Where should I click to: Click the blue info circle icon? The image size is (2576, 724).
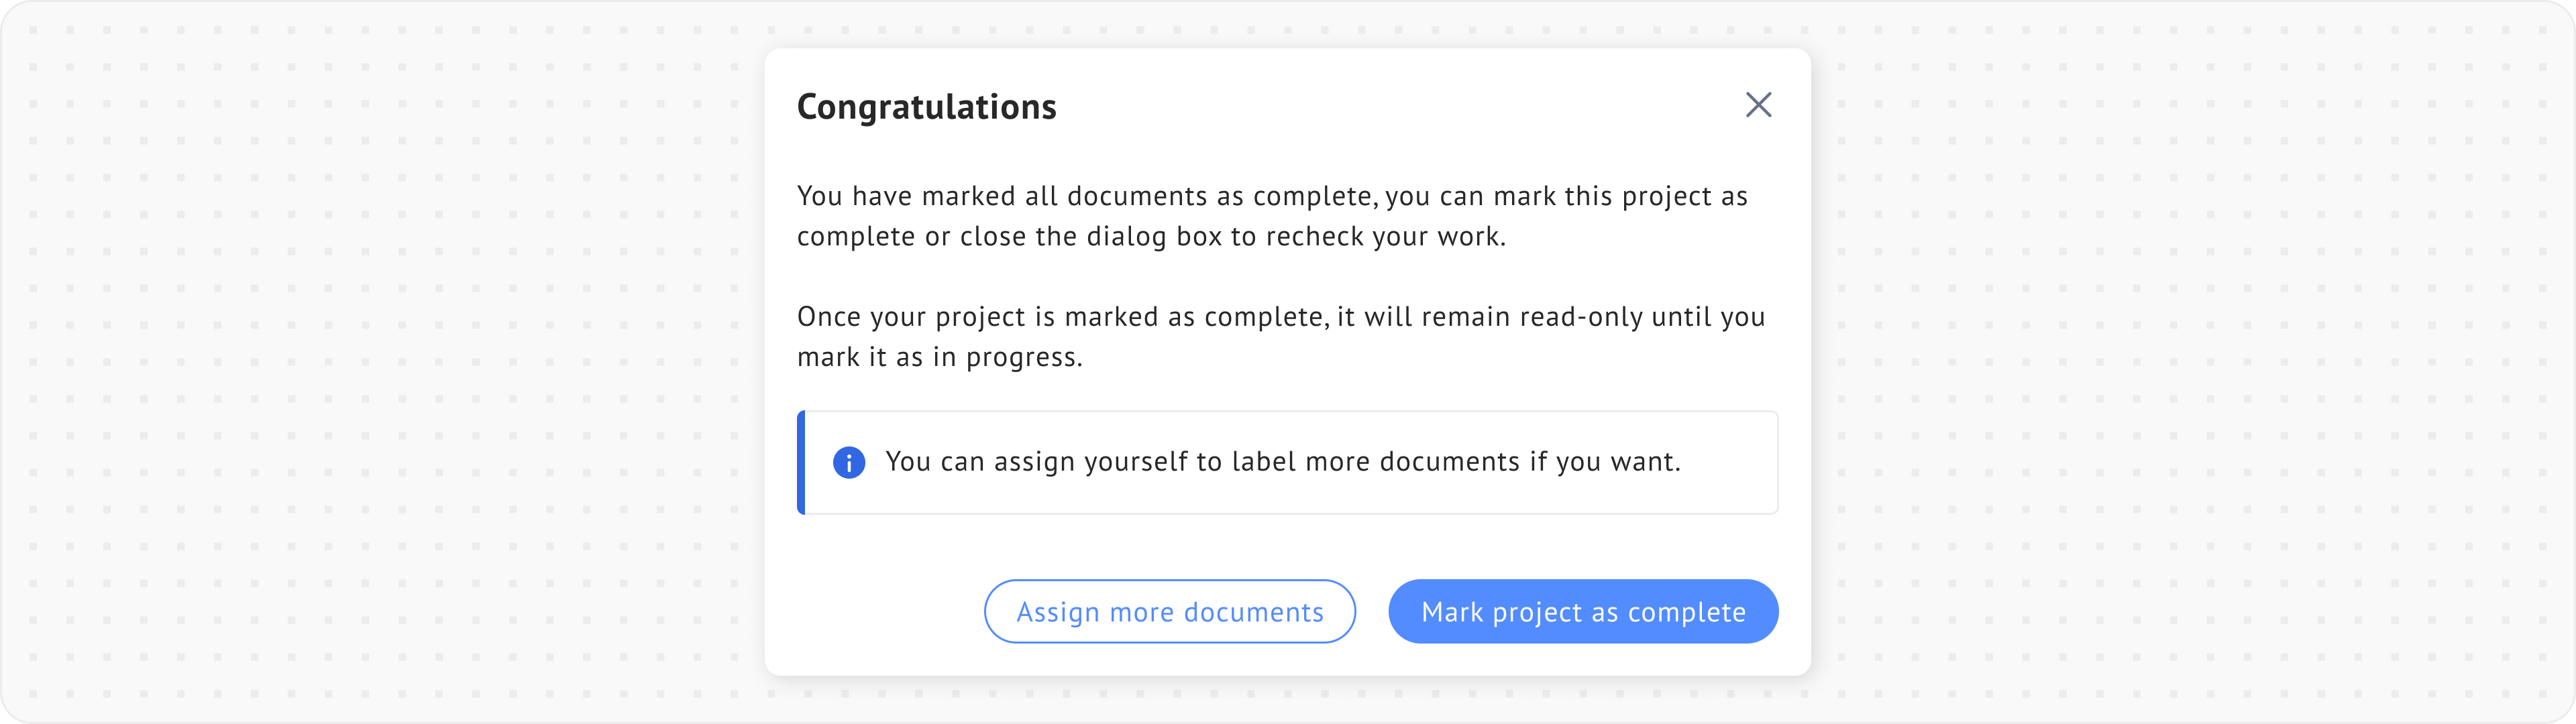pos(849,462)
